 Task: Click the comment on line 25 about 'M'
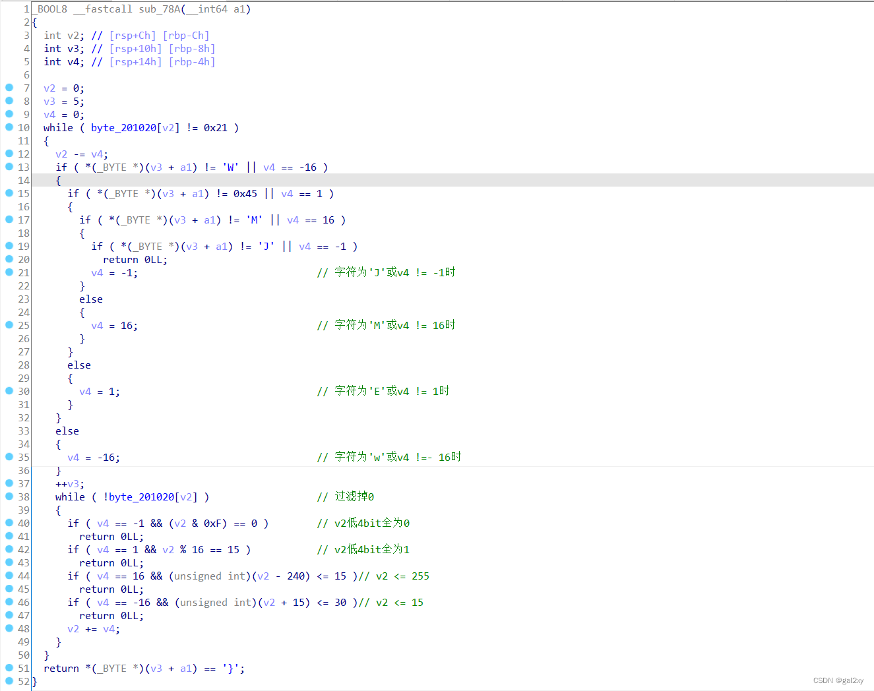(386, 325)
